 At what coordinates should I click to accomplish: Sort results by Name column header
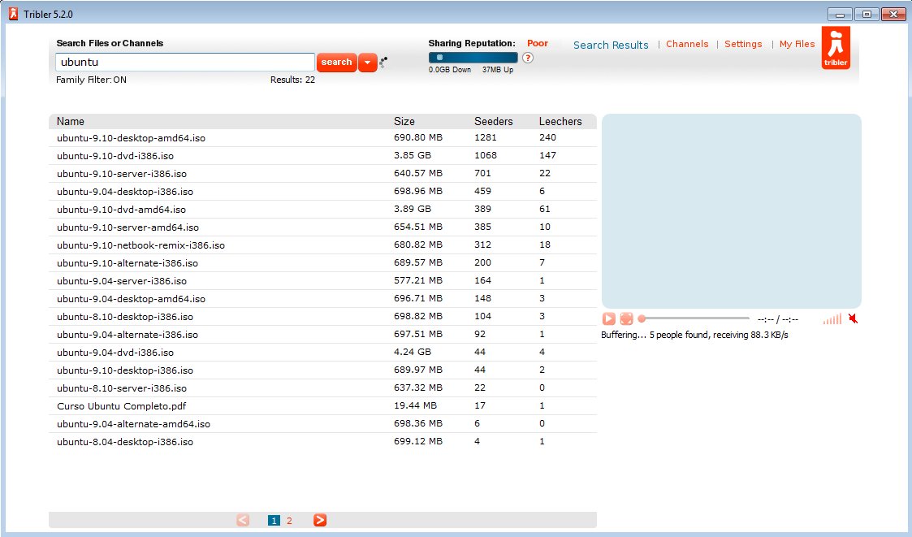71,122
